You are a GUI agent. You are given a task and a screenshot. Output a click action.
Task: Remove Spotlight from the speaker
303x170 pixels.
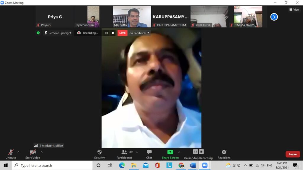pyautogui.click(x=58, y=33)
